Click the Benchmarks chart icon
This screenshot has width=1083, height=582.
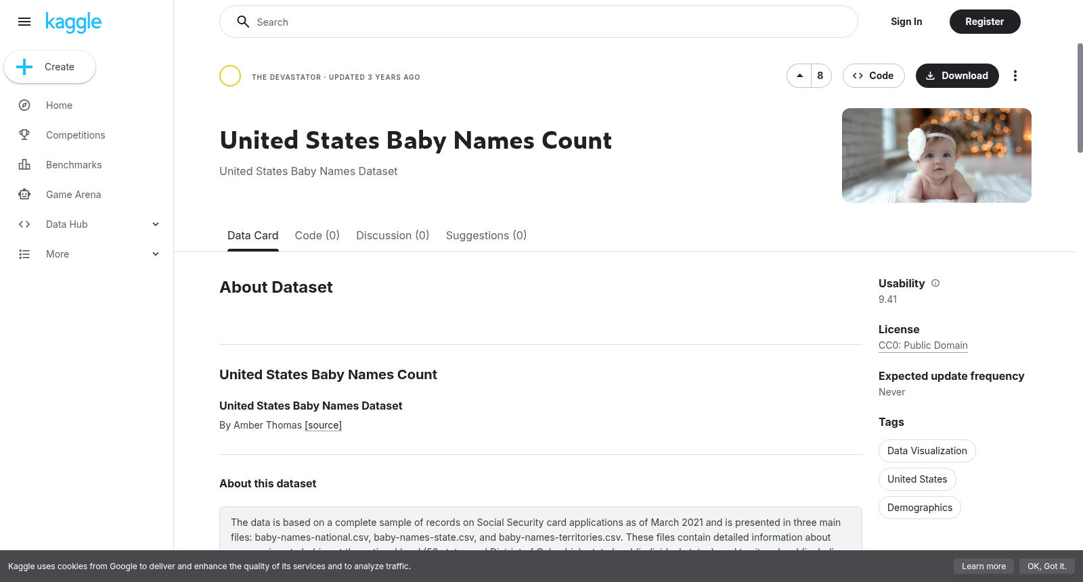[x=24, y=165]
